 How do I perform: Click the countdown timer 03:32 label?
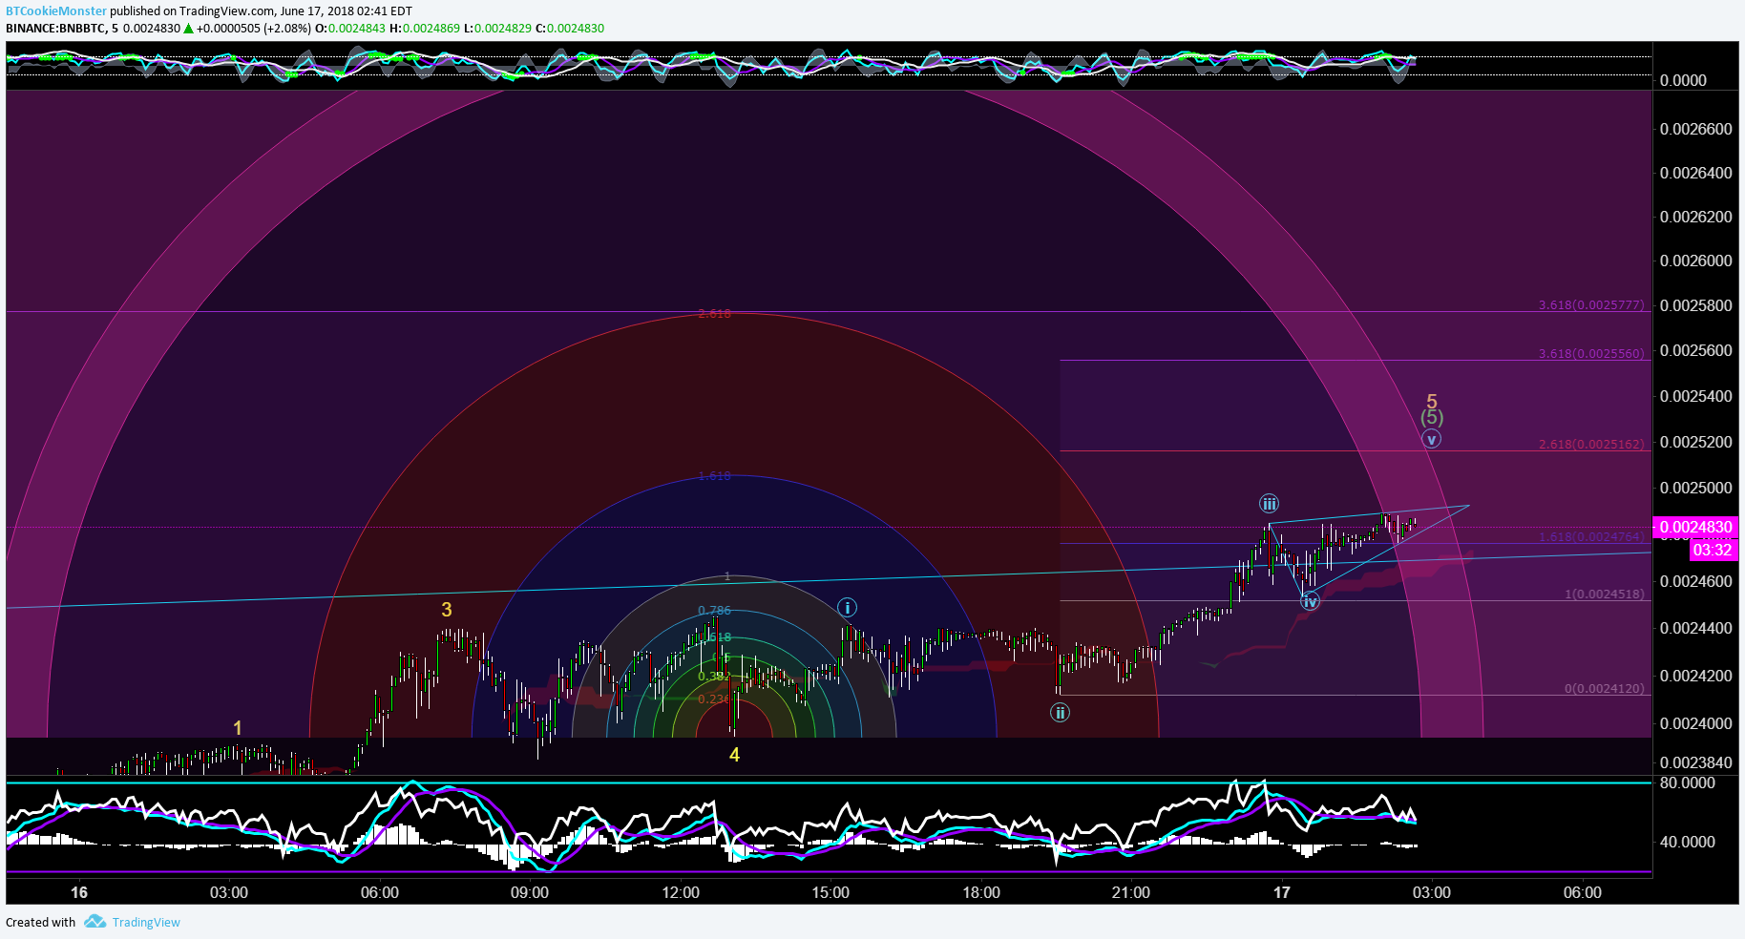(1713, 550)
